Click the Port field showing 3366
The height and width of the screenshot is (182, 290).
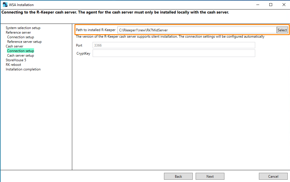[x=174, y=45]
